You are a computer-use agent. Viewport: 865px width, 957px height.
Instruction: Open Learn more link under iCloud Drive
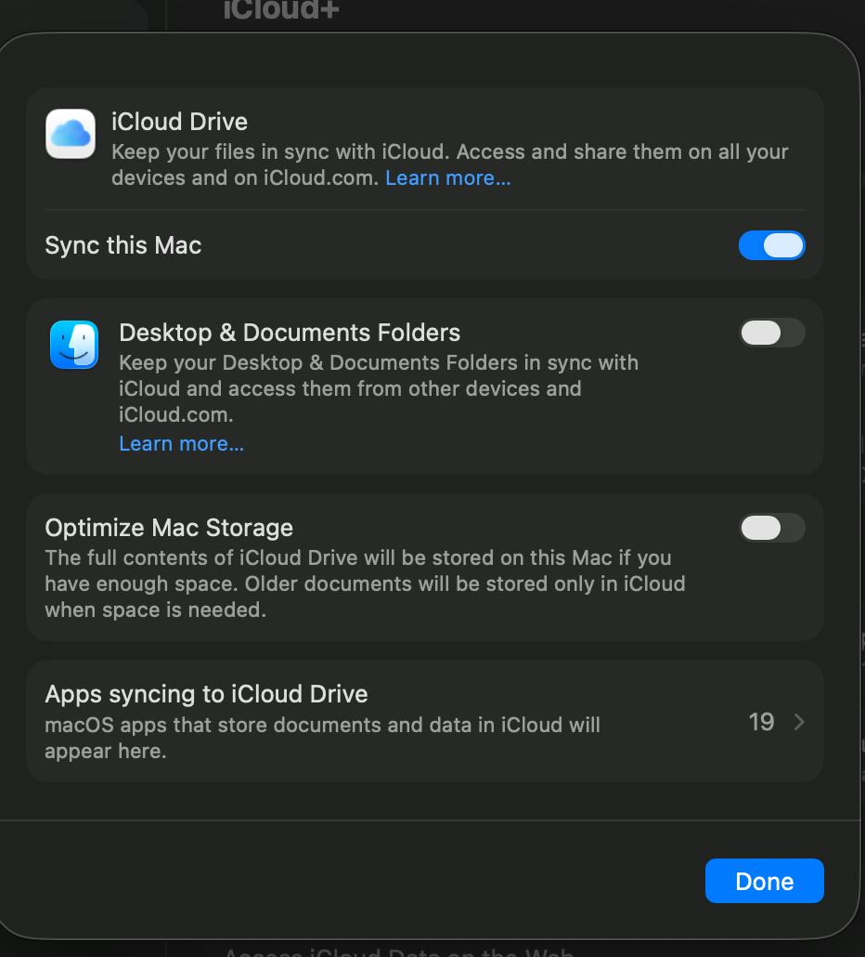(x=448, y=177)
